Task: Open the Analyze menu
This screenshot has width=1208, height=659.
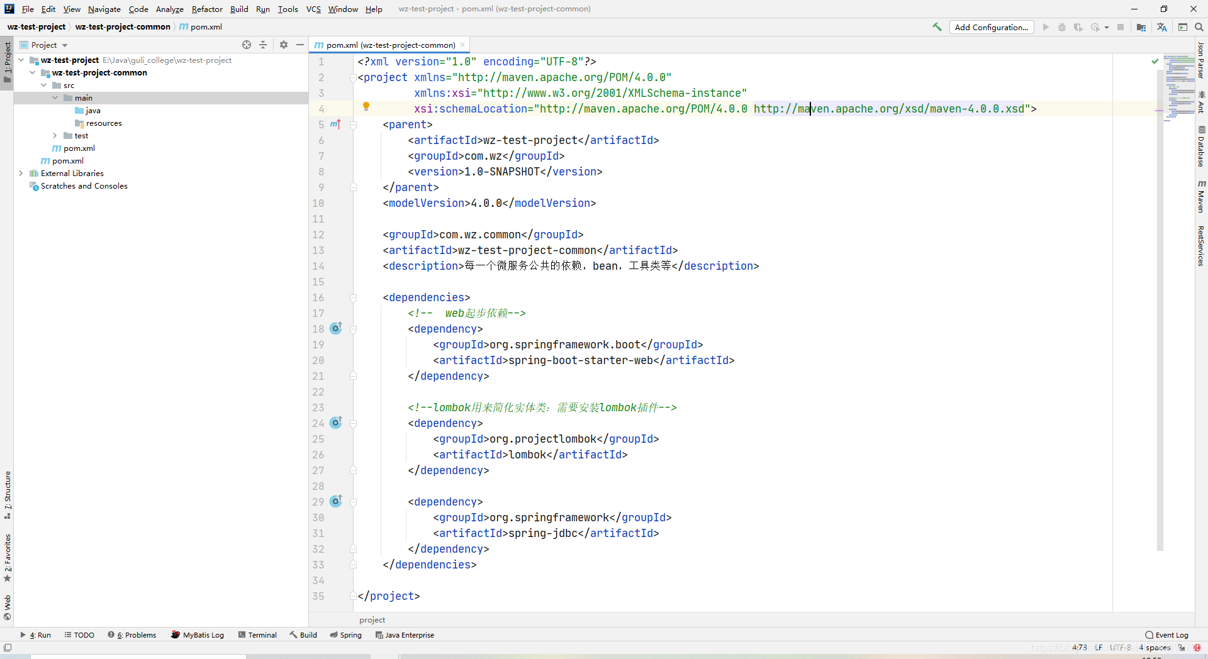Action: tap(170, 9)
